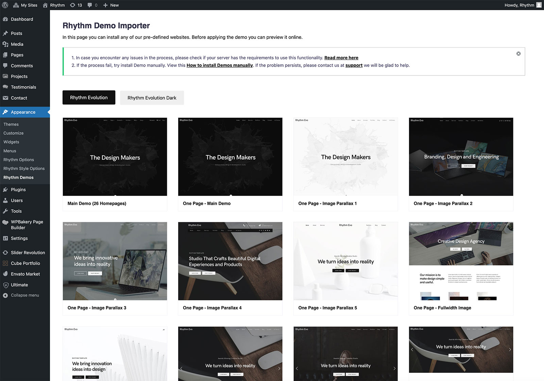Switch to Rhythm Evolution Dark tab
This screenshot has height=381, width=544.
[x=152, y=98]
